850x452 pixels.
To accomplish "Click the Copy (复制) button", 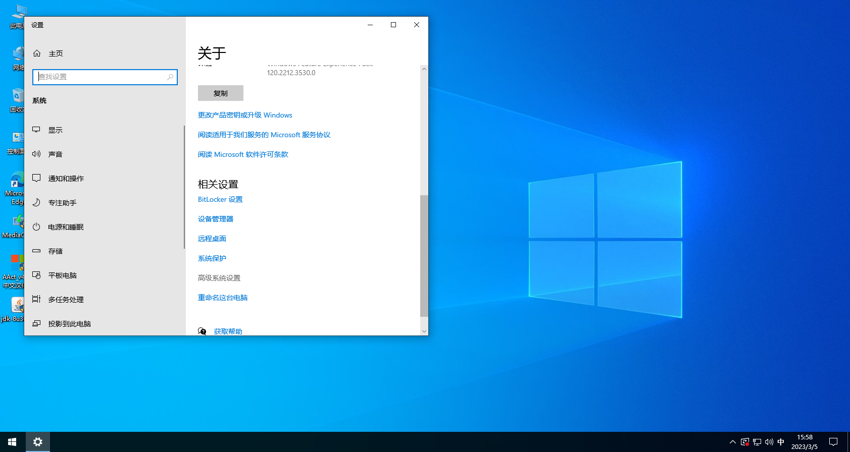I will coord(221,93).
